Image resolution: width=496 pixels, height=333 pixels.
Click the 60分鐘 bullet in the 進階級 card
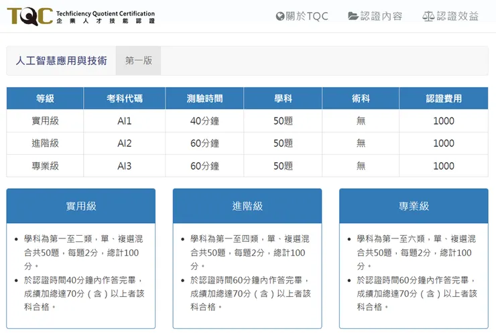tap(251, 293)
